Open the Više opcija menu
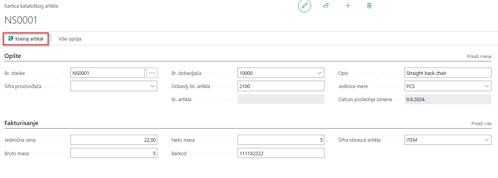The width and height of the screenshot is (498, 178). point(70,39)
